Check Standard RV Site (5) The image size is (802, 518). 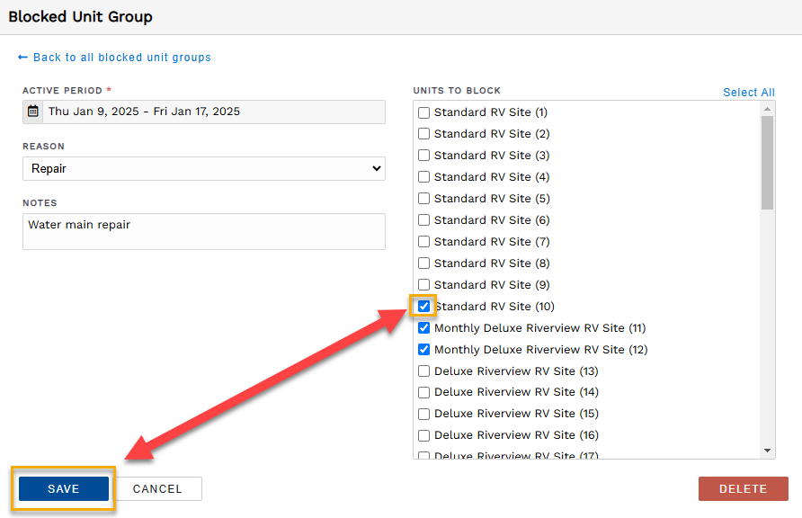pos(424,199)
